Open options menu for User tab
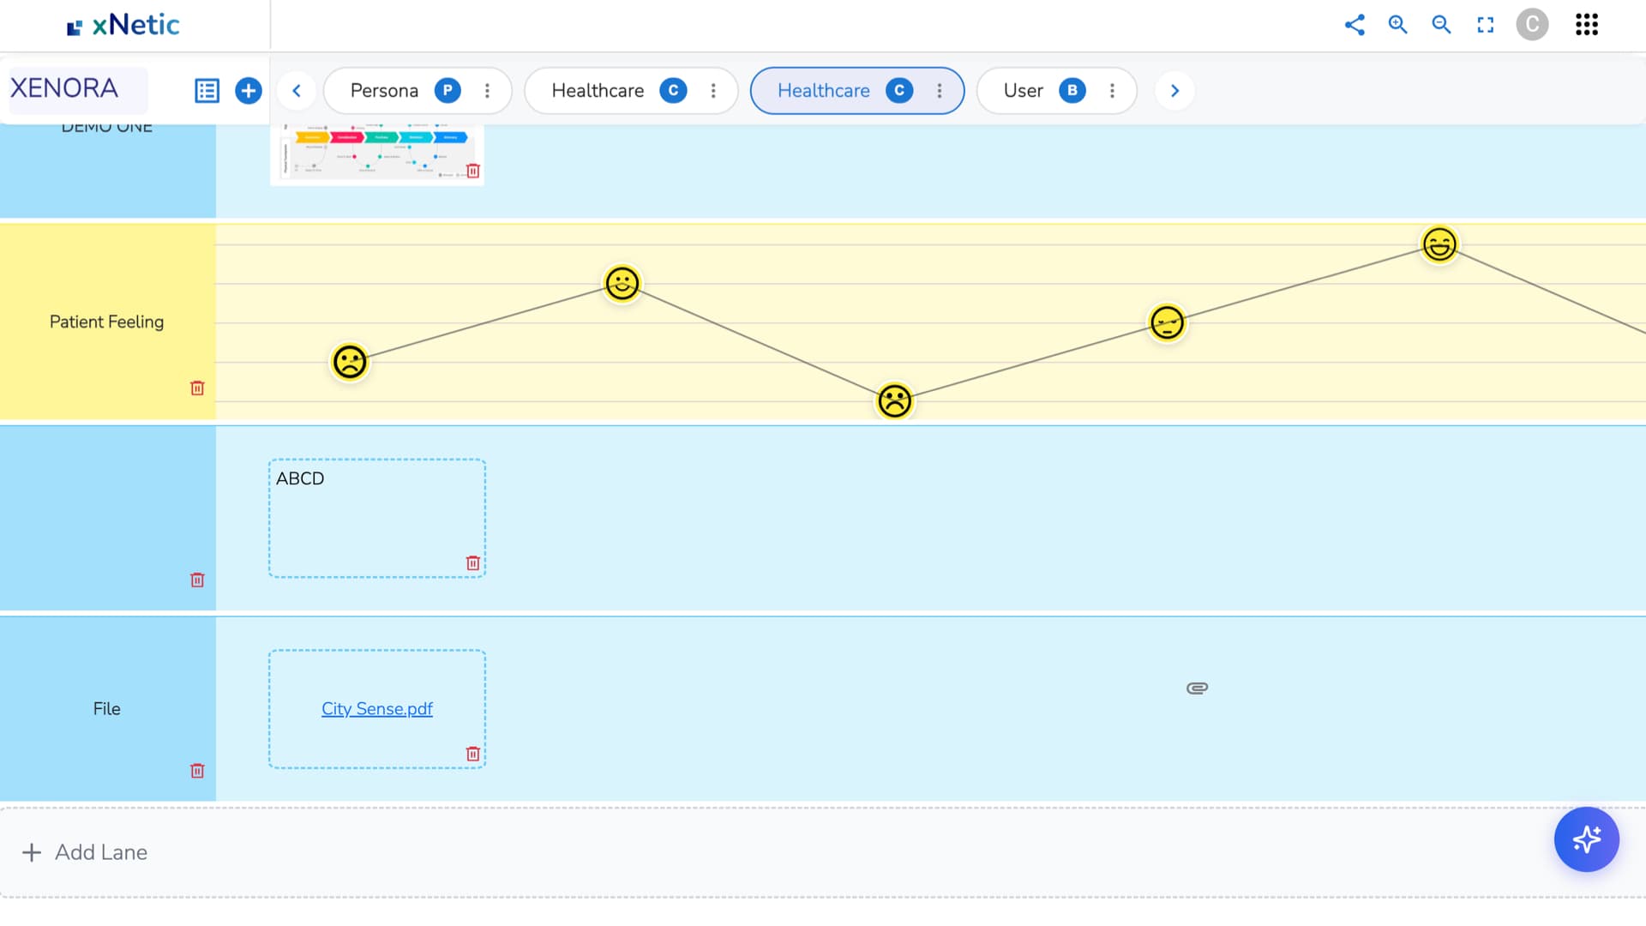This screenshot has height=926, width=1646. (1112, 91)
